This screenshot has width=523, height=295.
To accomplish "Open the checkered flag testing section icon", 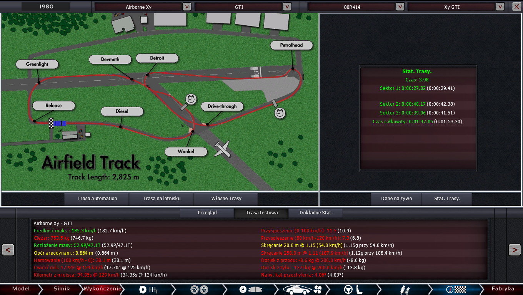I will click(x=456, y=289).
